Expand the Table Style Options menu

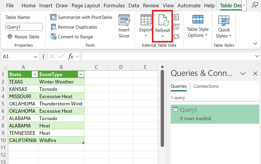pyautogui.click(x=198, y=32)
